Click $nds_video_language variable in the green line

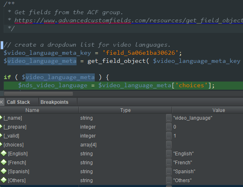pyautogui.click(x=53, y=85)
